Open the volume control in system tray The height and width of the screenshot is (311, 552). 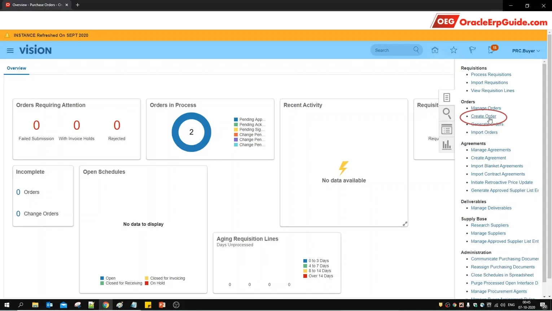coord(503,305)
